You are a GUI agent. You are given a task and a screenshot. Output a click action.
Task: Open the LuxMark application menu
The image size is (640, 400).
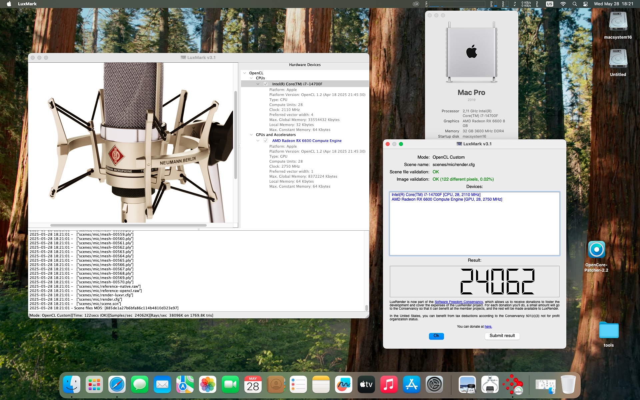pyautogui.click(x=27, y=4)
